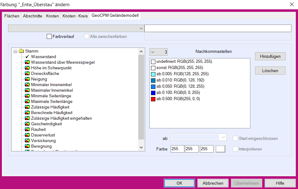Click the Dreiecksfläche color icon
Viewport: 298px width, 189px height.
coord(27,74)
